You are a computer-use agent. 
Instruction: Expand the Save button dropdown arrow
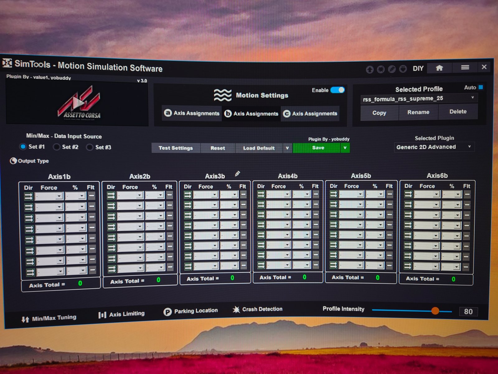click(345, 148)
